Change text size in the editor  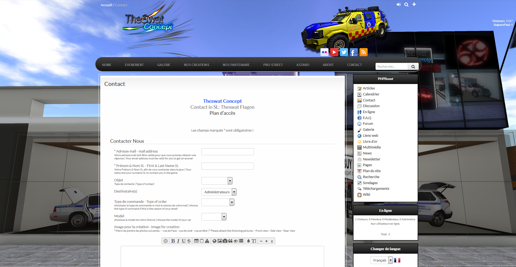pyautogui.click(x=254, y=241)
